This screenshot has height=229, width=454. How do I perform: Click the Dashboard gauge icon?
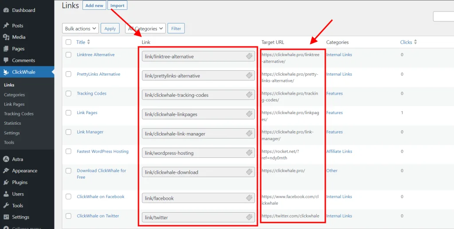6,10
